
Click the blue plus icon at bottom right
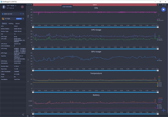click(164, 110)
